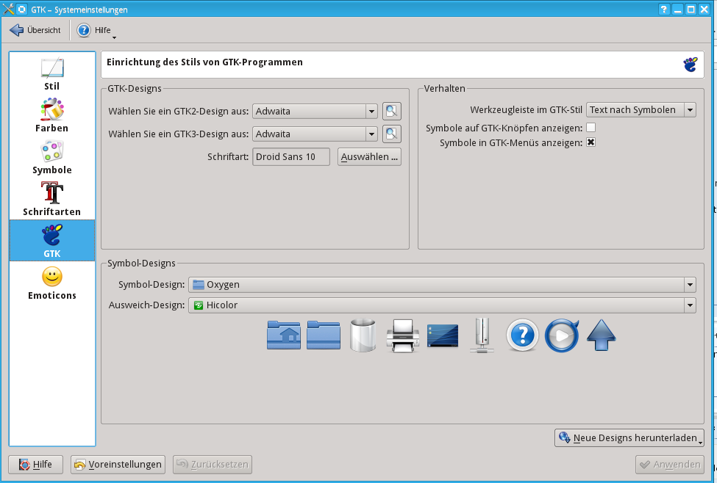717x483 pixels.
Task: Click Neue Designs herunterladen button
Action: click(629, 437)
